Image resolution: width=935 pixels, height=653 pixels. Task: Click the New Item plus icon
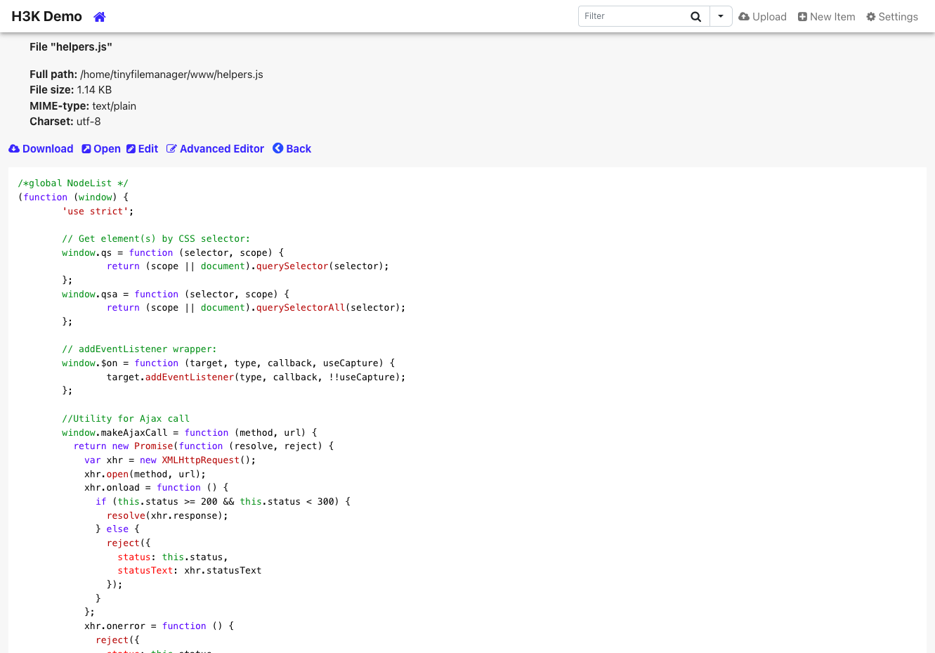[x=802, y=17]
